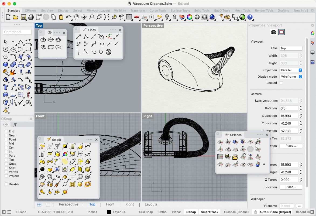Click the Explode tool icon

(13, 72)
